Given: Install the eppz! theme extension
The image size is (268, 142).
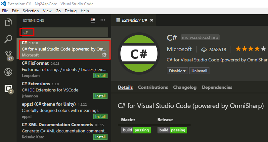Looking at the screenshot, I should coord(100,117).
